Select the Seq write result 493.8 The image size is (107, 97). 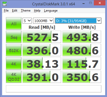click(x=82, y=37)
